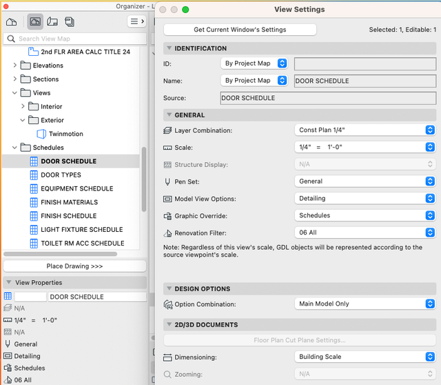This screenshot has height=385, width=441.
Task: Open the Organizer list options menu button
Action: pos(136,21)
